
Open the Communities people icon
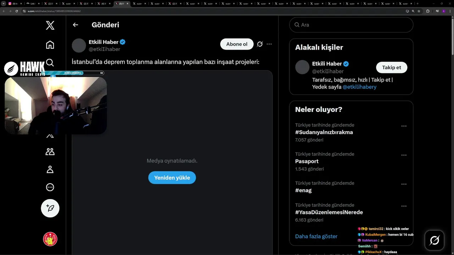coord(50,152)
